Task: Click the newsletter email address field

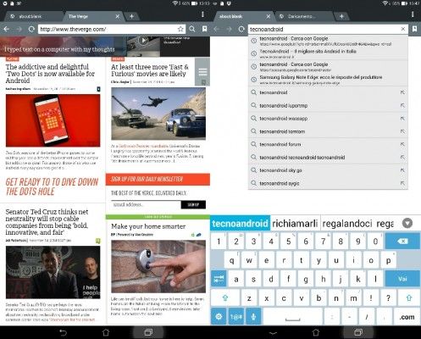Action: tap(146, 204)
